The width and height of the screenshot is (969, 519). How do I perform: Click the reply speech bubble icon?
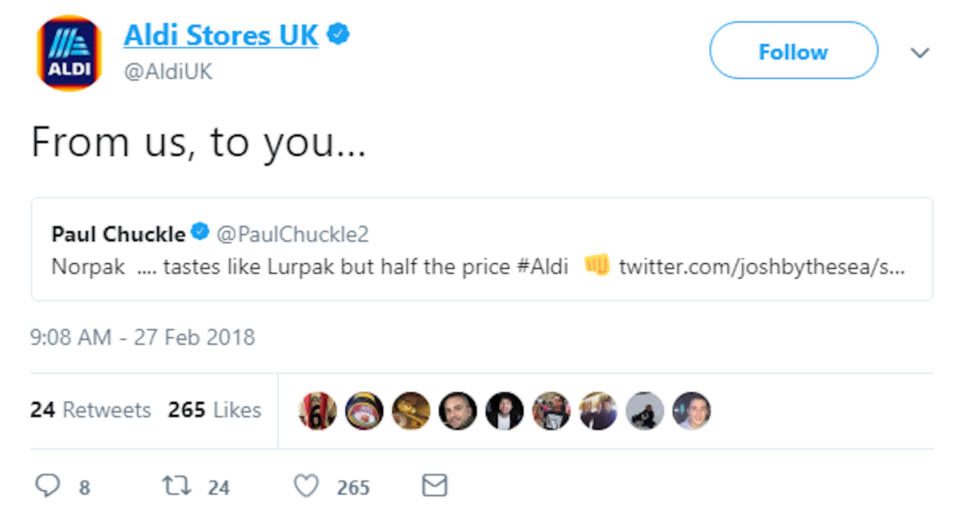pyautogui.click(x=48, y=486)
